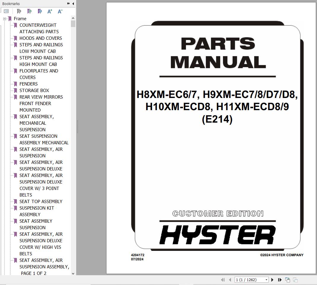Viewport: 317px width, 285px height.
Task: Collapse the Frame bookmark node
Action: [x=4, y=18]
